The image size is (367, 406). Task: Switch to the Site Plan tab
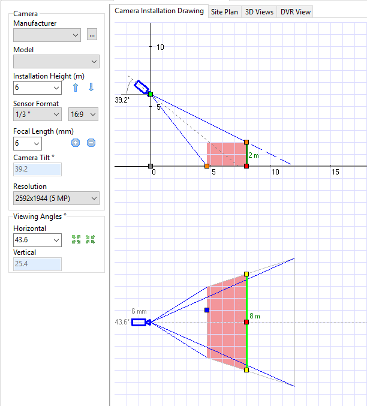[x=224, y=11]
